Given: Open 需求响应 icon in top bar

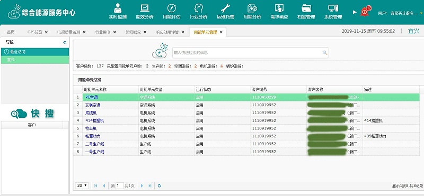Looking at the screenshot, I should pyautogui.click(x=279, y=8).
